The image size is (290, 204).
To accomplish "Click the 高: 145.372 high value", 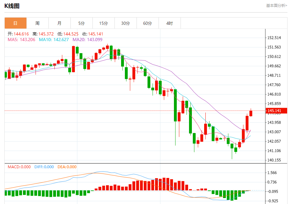I will [43, 34].
